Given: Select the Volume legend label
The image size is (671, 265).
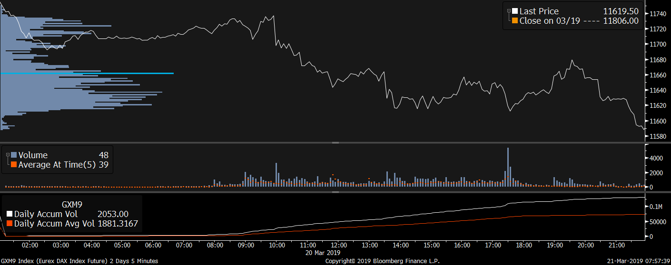Looking at the screenshot, I should 33,155.
